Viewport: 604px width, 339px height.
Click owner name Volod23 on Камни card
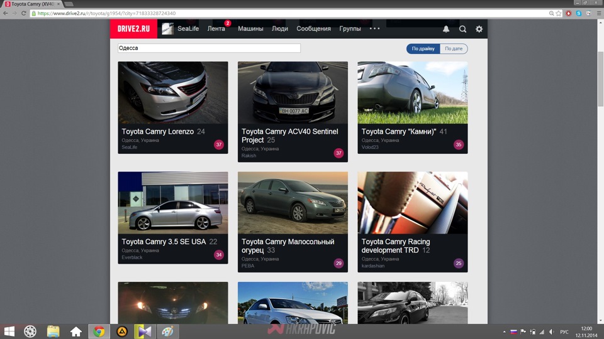pos(370,147)
